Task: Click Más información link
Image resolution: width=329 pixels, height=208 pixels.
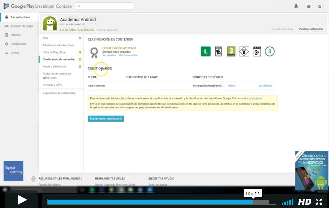Action: click(128, 55)
